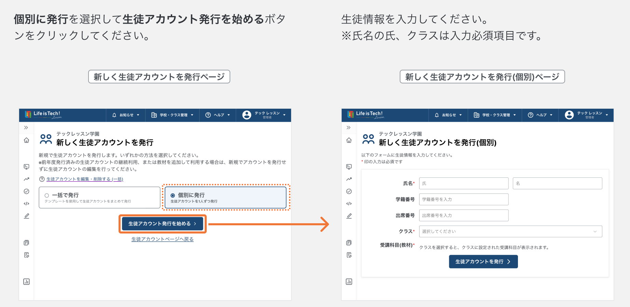Click the 名 given name input field
Image resolution: width=630 pixels, height=307 pixels.
pyautogui.click(x=557, y=183)
